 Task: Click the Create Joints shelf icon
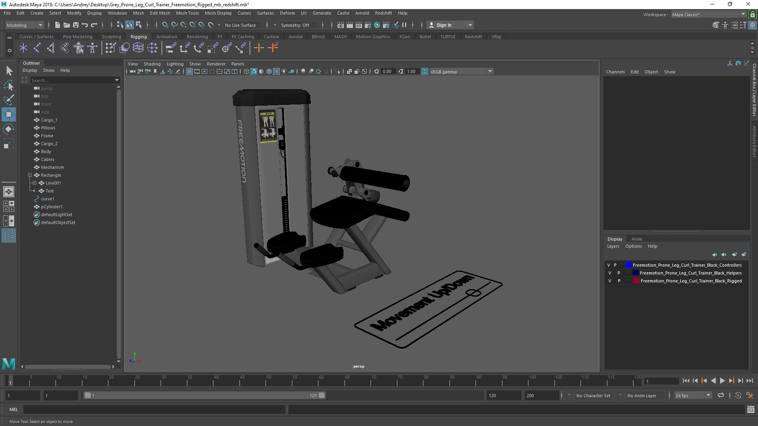pos(37,48)
